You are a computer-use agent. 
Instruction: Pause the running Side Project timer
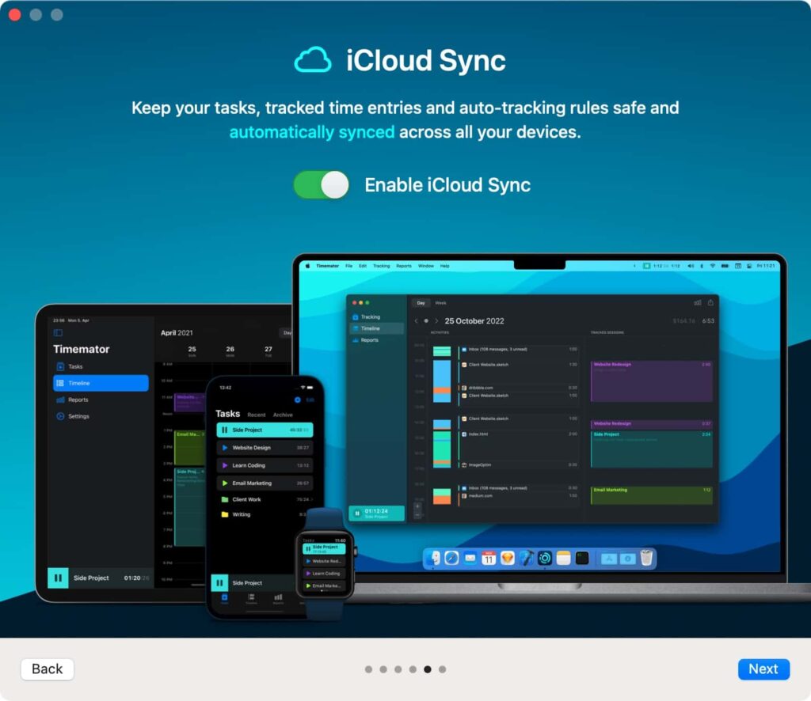[225, 430]
